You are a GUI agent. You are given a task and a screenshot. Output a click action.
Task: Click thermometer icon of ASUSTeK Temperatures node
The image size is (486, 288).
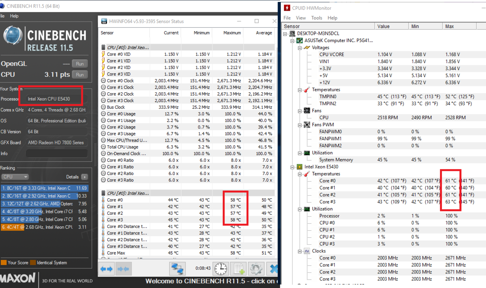(x=307, y=90)
